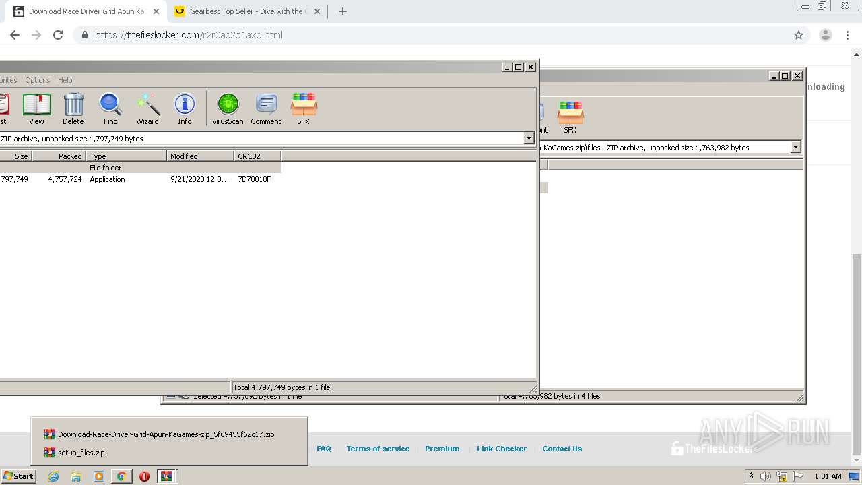
Task: Sort by the Size column header
Action: [15, 156]
